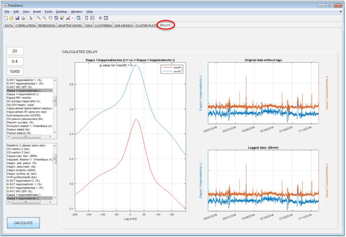
Task: Insert a legend via the toolbar
Action: (92, 18)
